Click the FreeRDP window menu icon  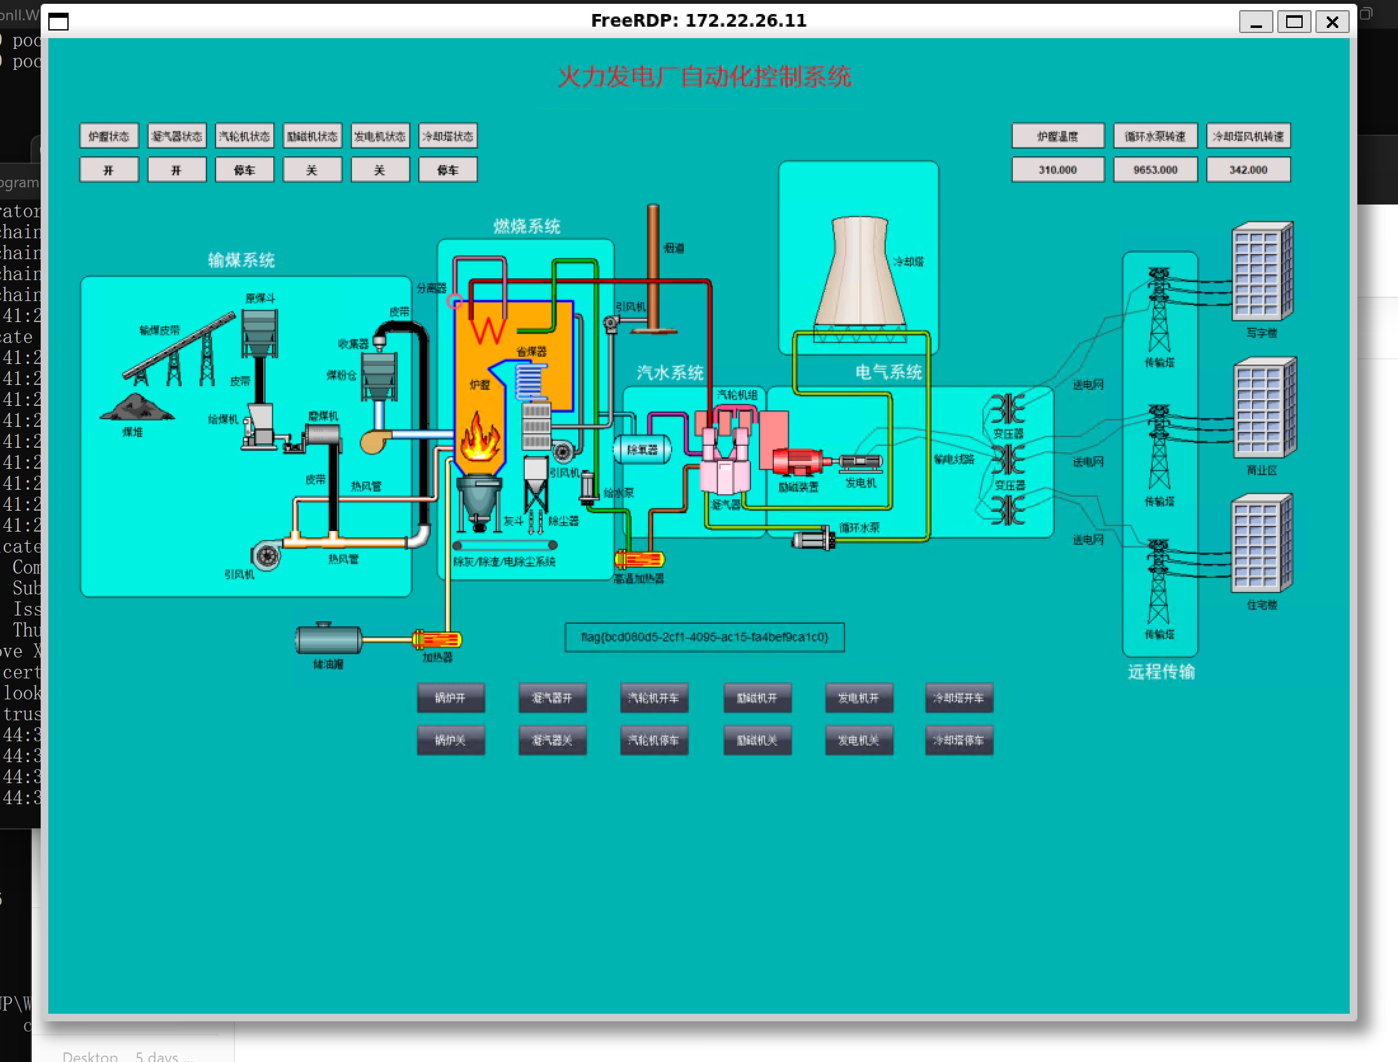tap(58, 22)
